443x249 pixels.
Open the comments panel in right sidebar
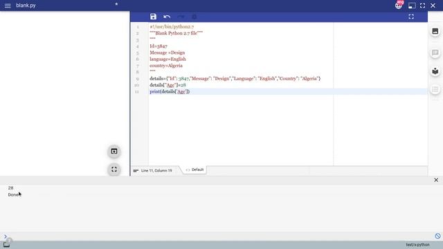point(435,53)
